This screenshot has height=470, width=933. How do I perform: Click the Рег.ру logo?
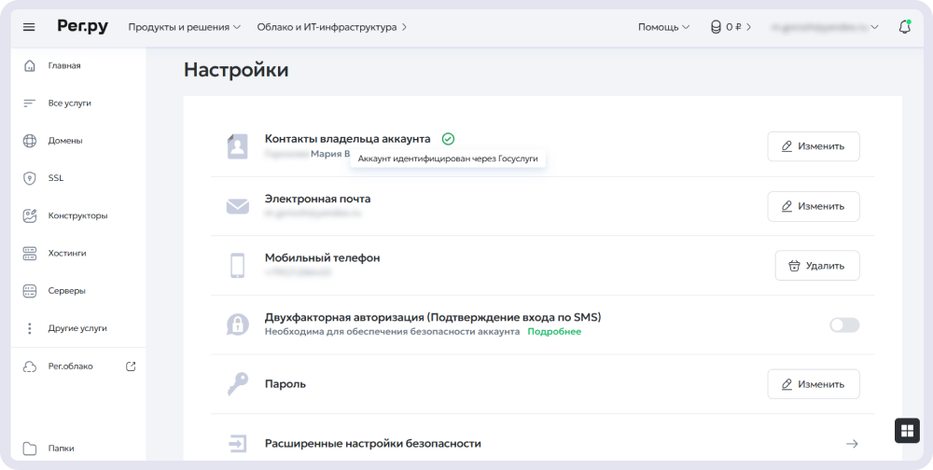(82, 26)
